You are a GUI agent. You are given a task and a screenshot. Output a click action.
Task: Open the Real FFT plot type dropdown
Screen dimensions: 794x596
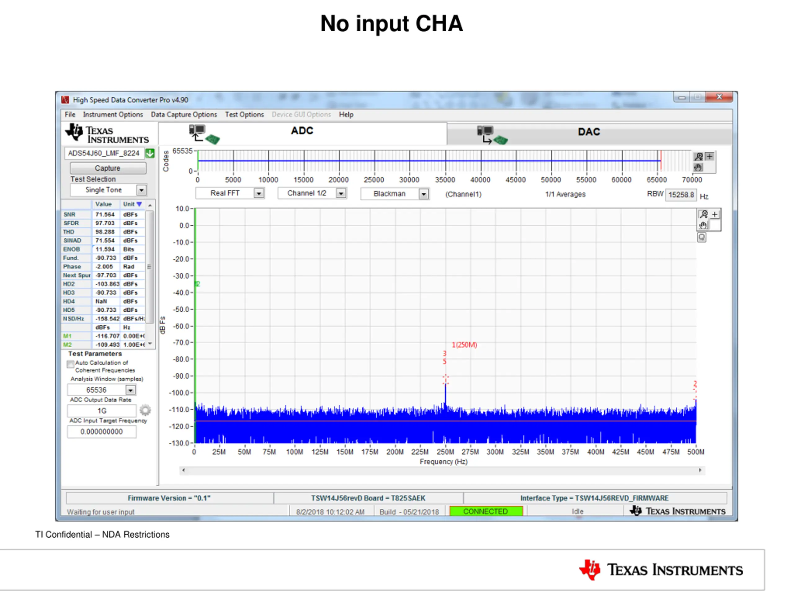(x=258, y=193)
